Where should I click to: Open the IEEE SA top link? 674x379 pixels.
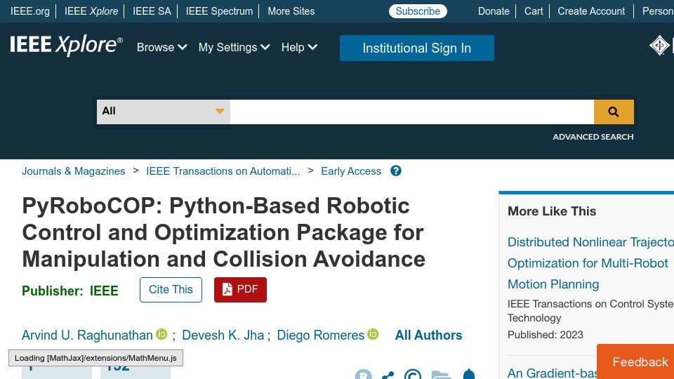(152, 11)
